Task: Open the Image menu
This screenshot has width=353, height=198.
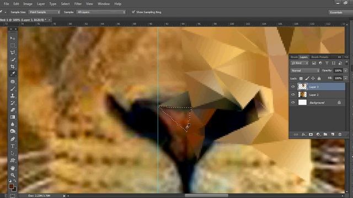Action: point(28,4)
